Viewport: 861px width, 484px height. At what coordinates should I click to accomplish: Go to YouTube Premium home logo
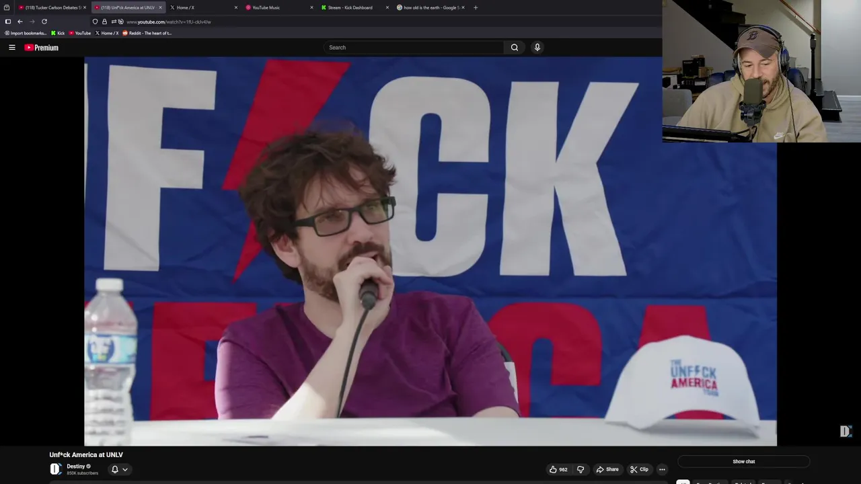pyautogui.click(x=42, y=48)
